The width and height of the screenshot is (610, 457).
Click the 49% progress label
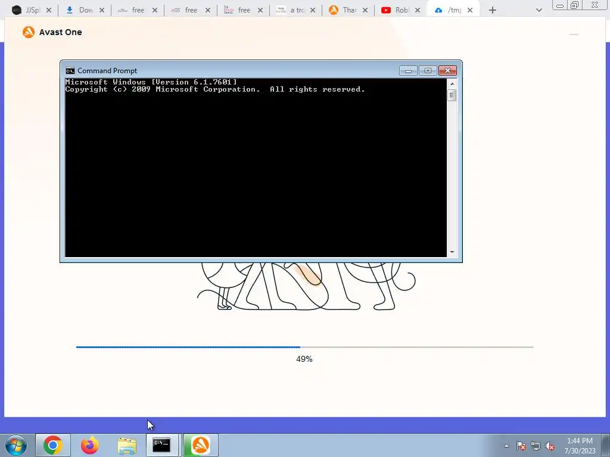click(x=304, y=359)
